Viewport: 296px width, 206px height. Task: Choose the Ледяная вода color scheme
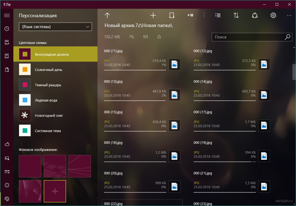55,100
